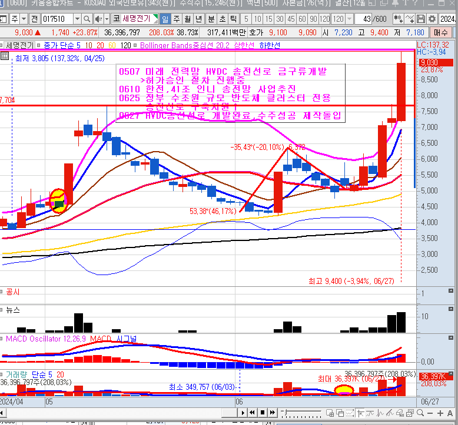Image resolution: width=458 pixels, height=425 pixels.
Task: Open the 120 interval dropdown arrow
Action: click(x=349, y=19)
